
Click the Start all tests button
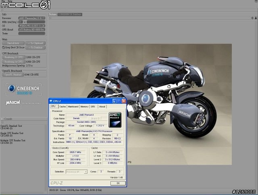13,43
